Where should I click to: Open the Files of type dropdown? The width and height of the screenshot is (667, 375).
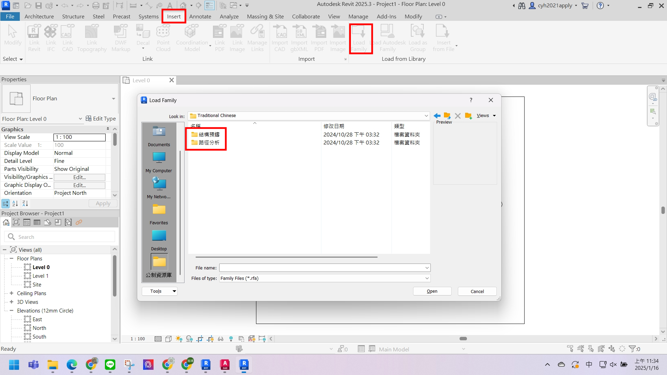pos(427,278)
